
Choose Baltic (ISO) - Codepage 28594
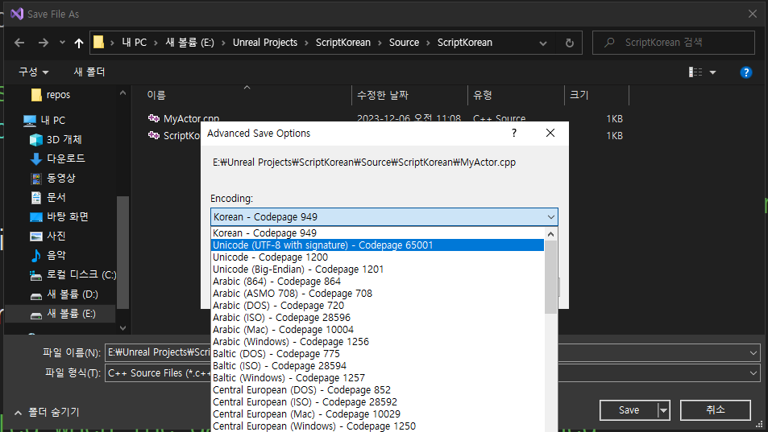point(378,366)
